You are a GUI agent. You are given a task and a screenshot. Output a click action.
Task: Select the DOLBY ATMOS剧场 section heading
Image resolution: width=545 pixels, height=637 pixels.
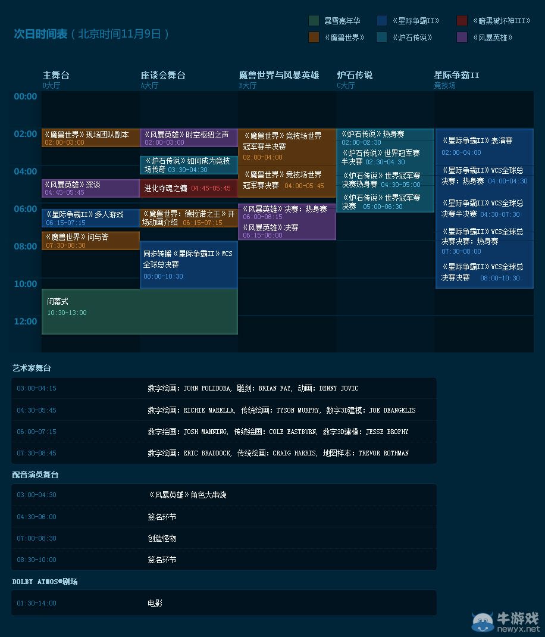point(45,582)
